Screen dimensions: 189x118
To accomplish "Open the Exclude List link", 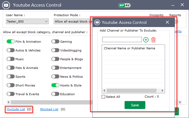I will (x=17, y=109).
